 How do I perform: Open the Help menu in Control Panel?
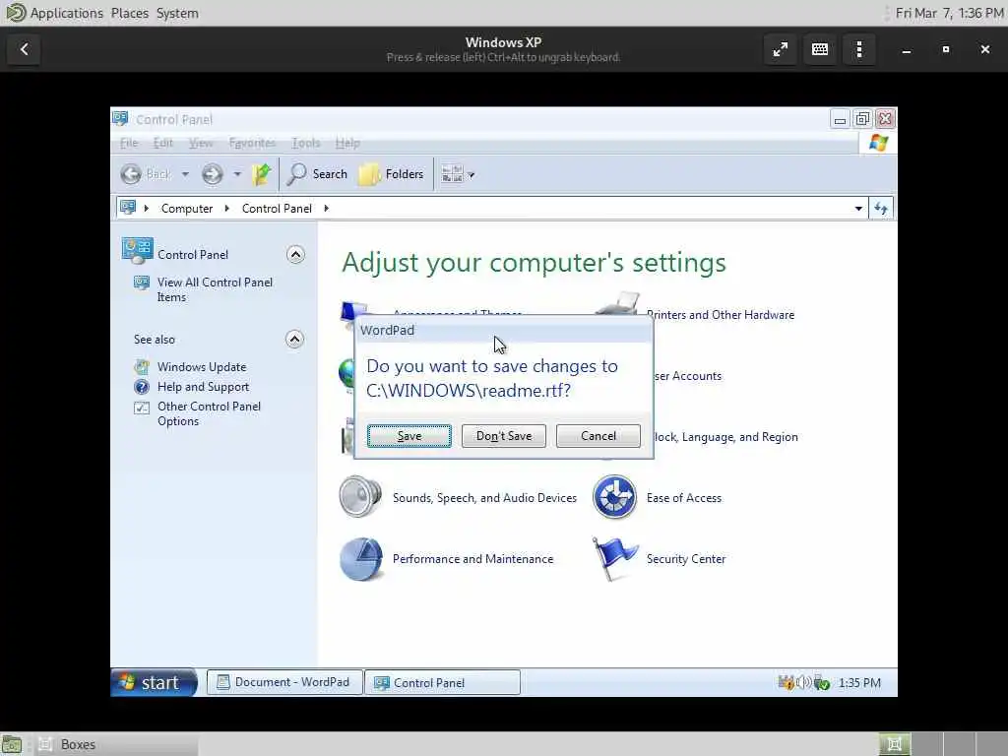347,143
